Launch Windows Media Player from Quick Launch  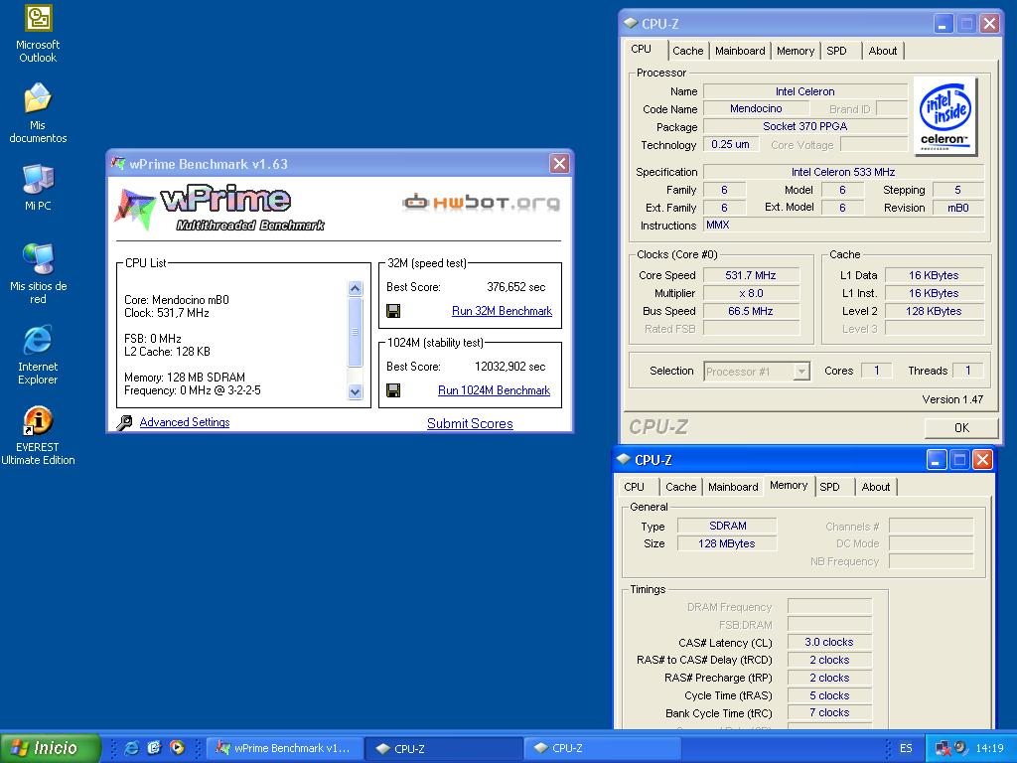177,747
